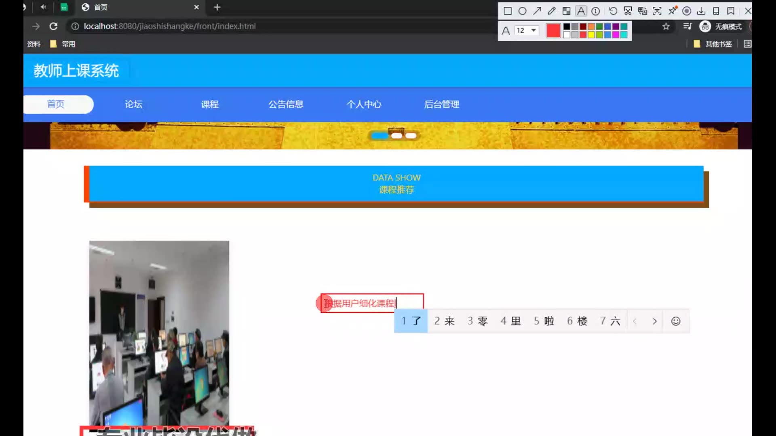Open the 课程 navigation item
Screen dimensions: 776x436
coord(210,104)
